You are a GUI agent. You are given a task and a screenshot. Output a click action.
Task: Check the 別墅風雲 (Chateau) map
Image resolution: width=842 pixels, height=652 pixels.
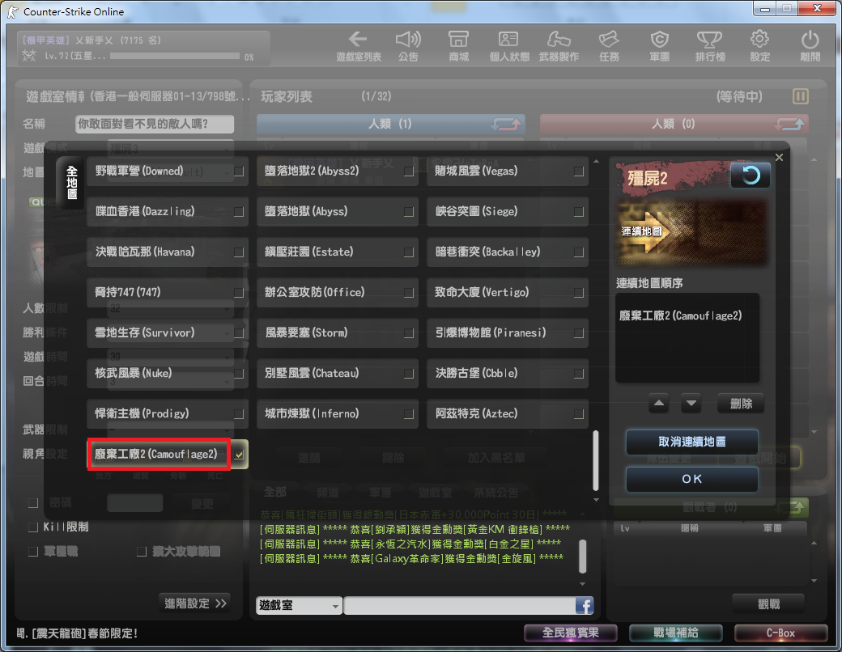[x=409, y=374]
